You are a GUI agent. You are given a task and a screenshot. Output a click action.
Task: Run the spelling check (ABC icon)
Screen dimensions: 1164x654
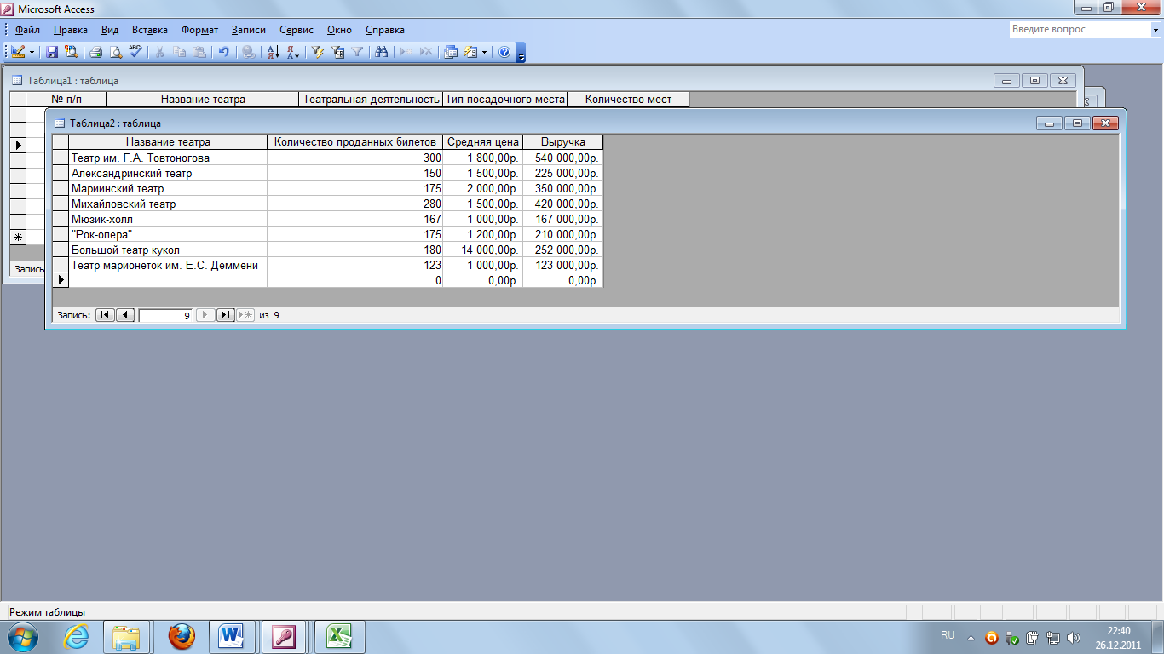[x=135, y=52]
